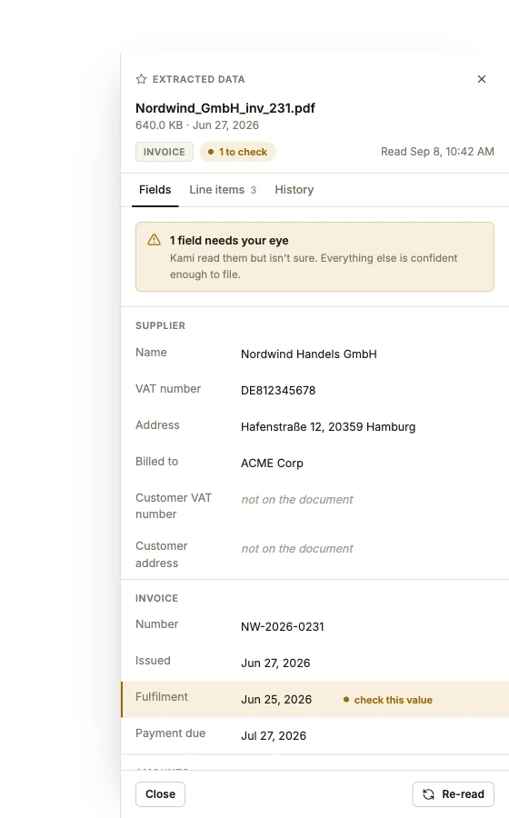
Task: Click the 'Read Sep 8, 10:42 AM' timestamp
Action: 437,152
